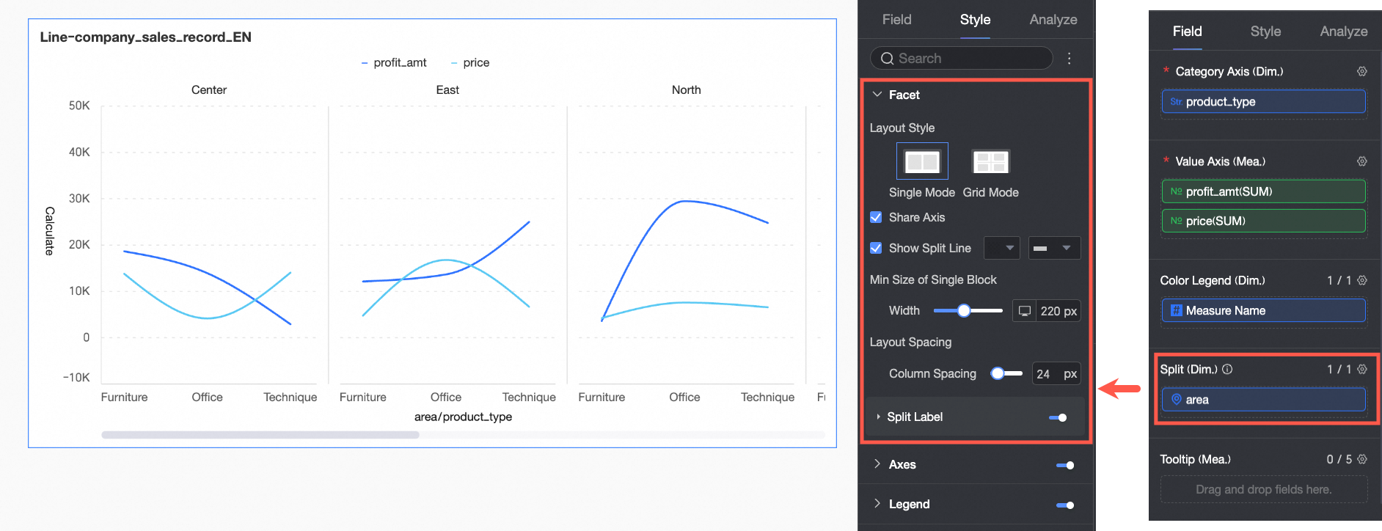The image size is (1382, 531).
Task: Click the profit_amt(SUM) field pill
Action: pos(1263,191)
